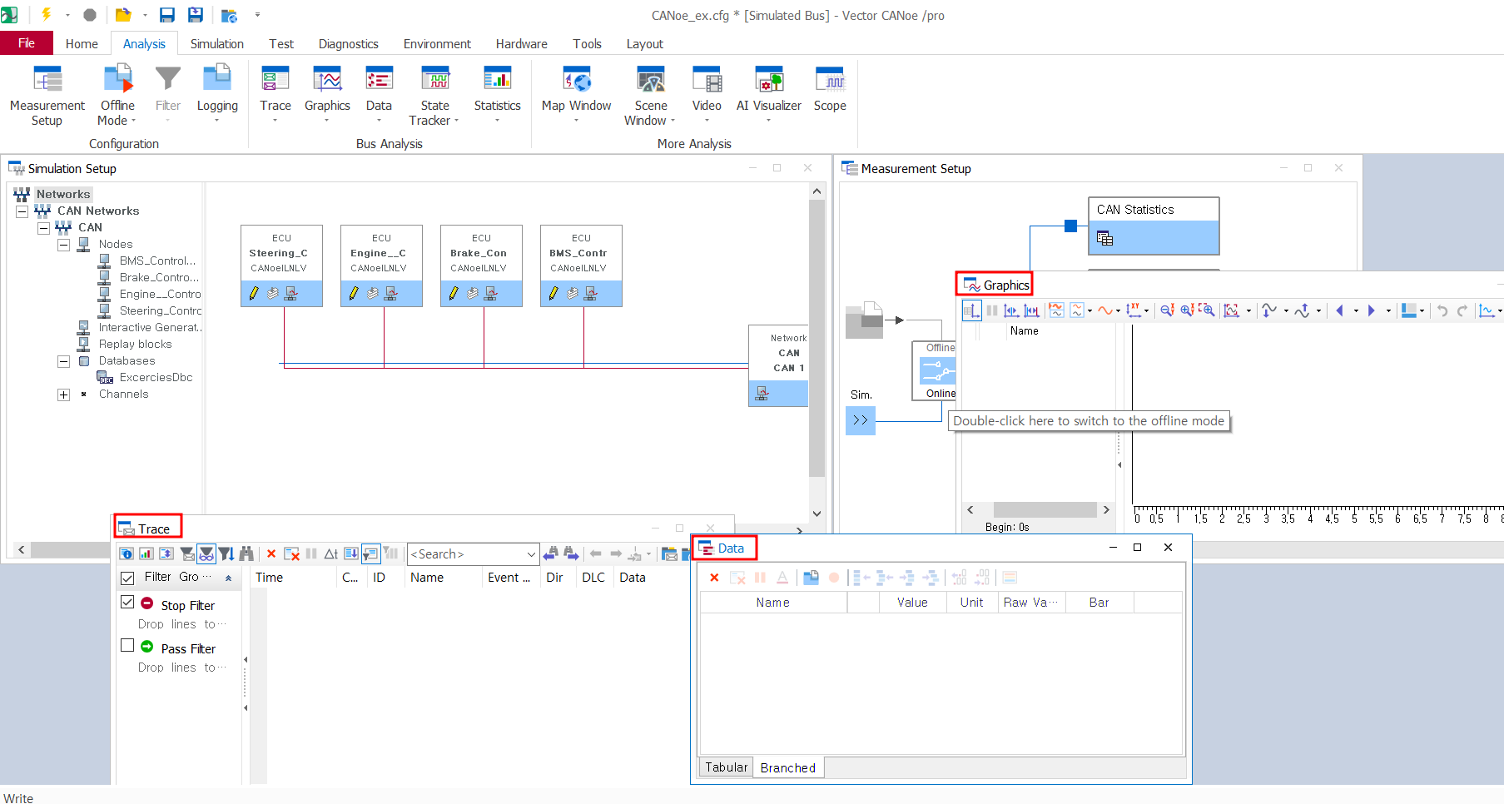Viewport: 1504px width, 804px height.
Task: Switch to the Diagnostics ribbon tab
Action: click(x=348, y=43)
